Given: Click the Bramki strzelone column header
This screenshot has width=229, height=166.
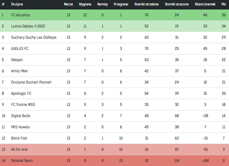Looking at the screenshot, I should 146,4.
